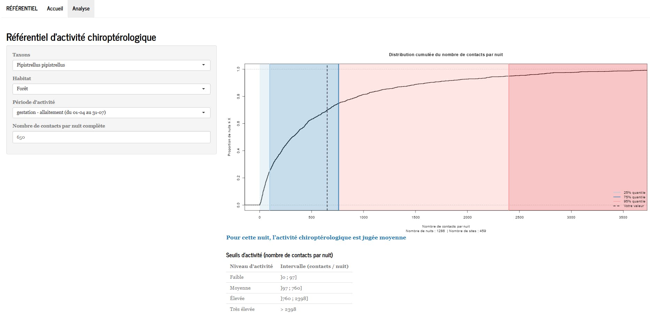This screenshot has width=650, height=314.
Task: Click the blue 75% quantile vertical line
Action: (x=338, y=157)
